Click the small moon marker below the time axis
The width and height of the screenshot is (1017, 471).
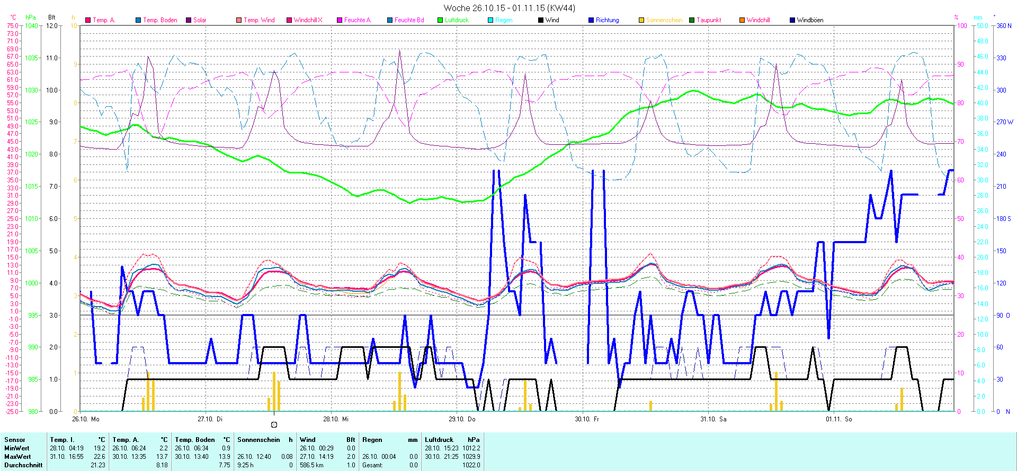click(274, 424)
